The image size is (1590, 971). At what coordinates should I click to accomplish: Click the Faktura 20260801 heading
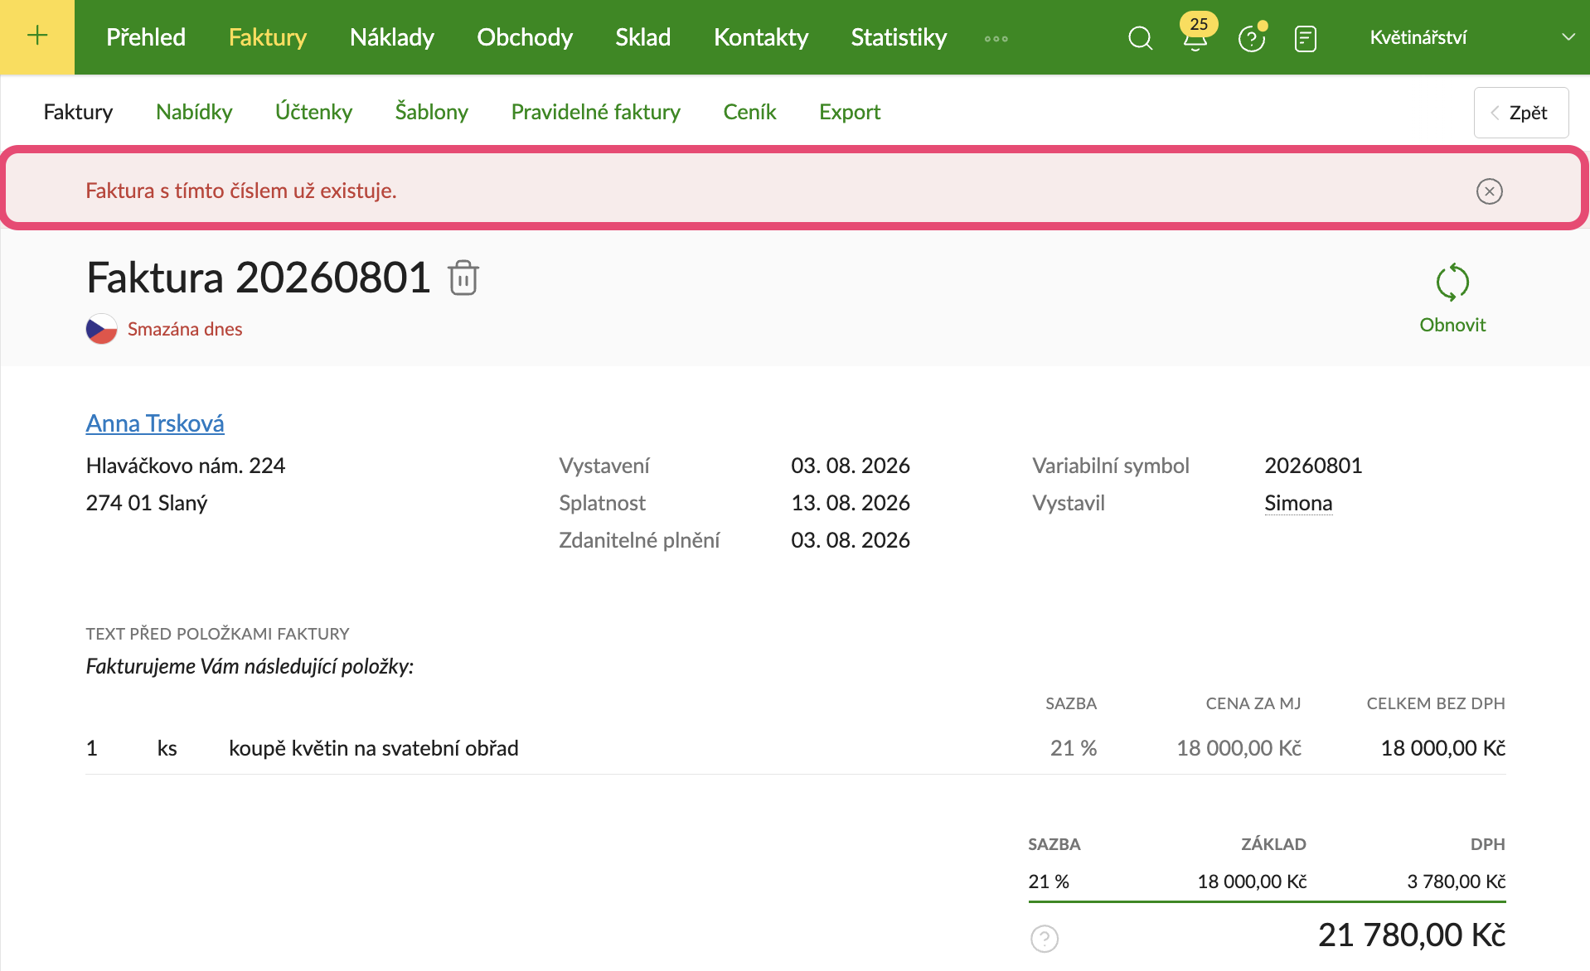(x=259, y=278)
